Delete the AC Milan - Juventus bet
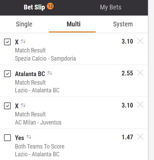The width and height of the screenshot is (154, 160). (x=140, y=105)
